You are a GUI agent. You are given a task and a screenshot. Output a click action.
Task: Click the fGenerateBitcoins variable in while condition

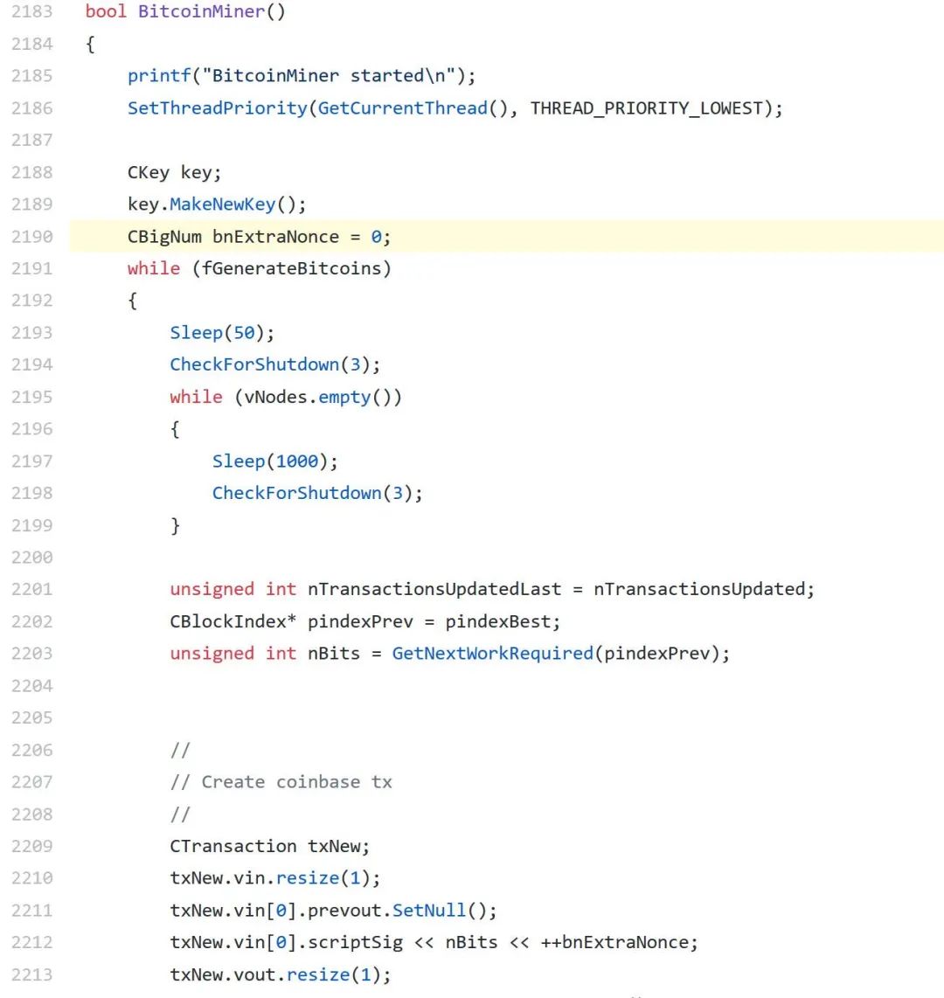point(292,268)
